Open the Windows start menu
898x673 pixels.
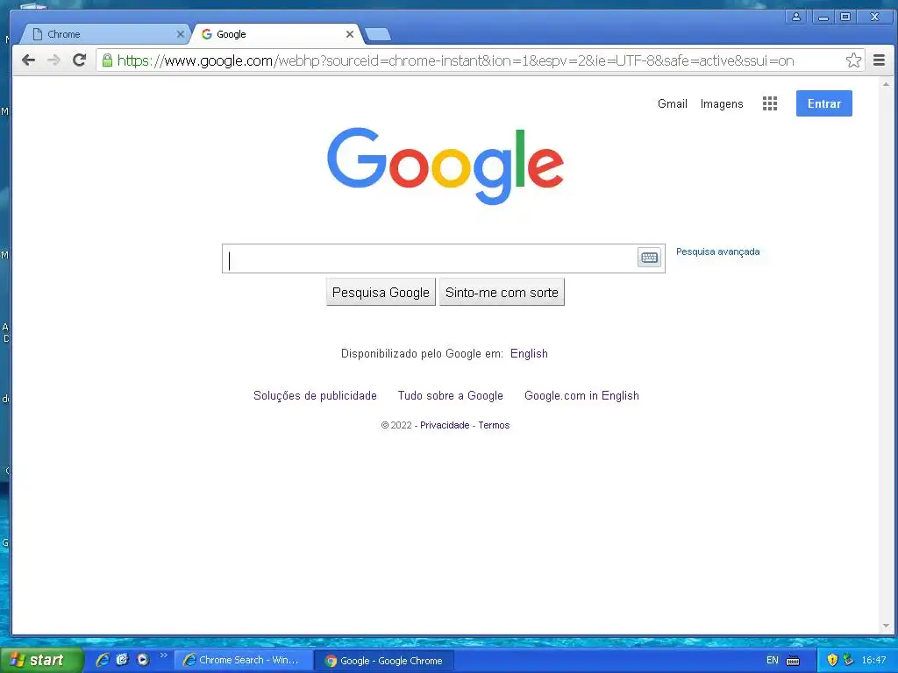pyautogui.click(x=41, y=660)
